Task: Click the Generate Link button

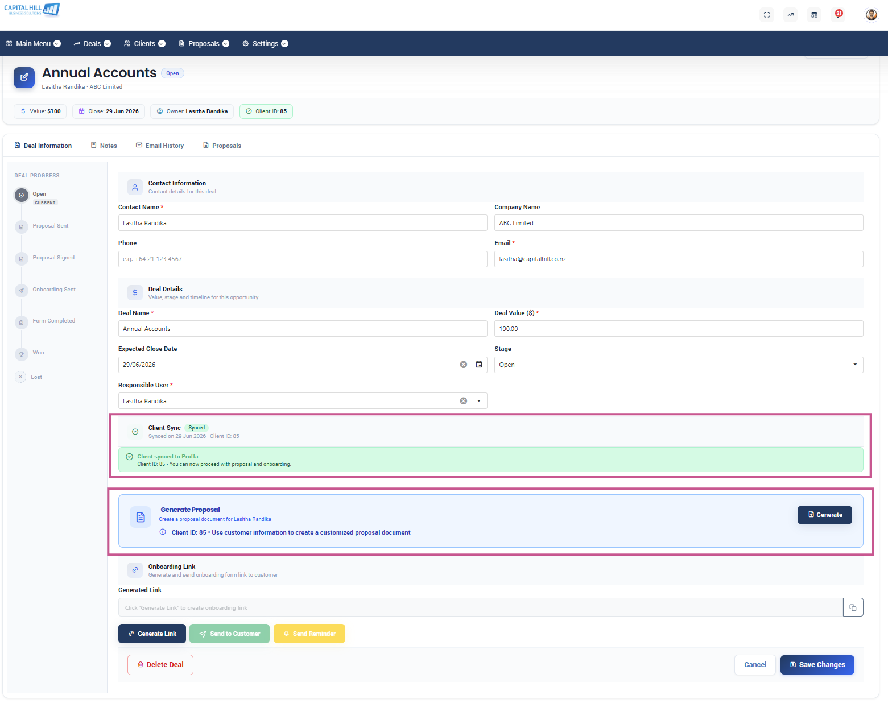Action: point(152,634)
